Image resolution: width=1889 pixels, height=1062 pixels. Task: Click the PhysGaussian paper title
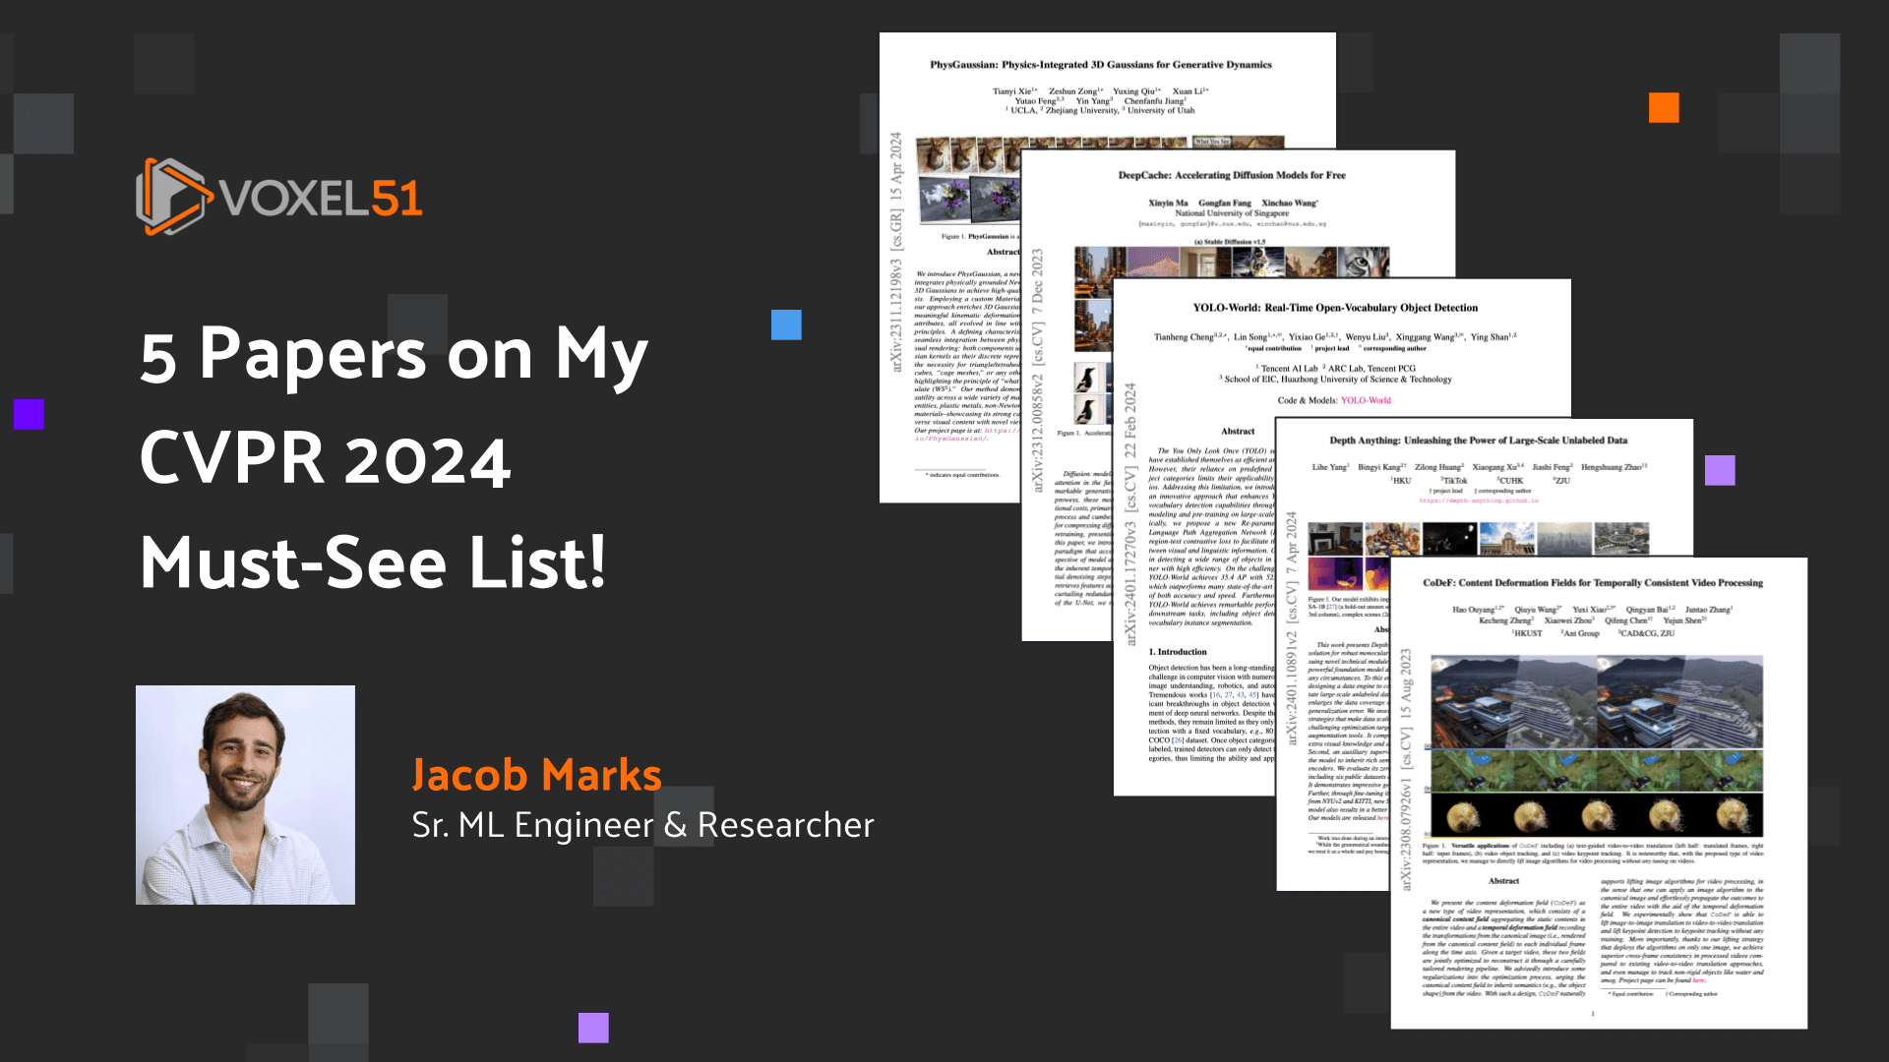[1100, 65]
